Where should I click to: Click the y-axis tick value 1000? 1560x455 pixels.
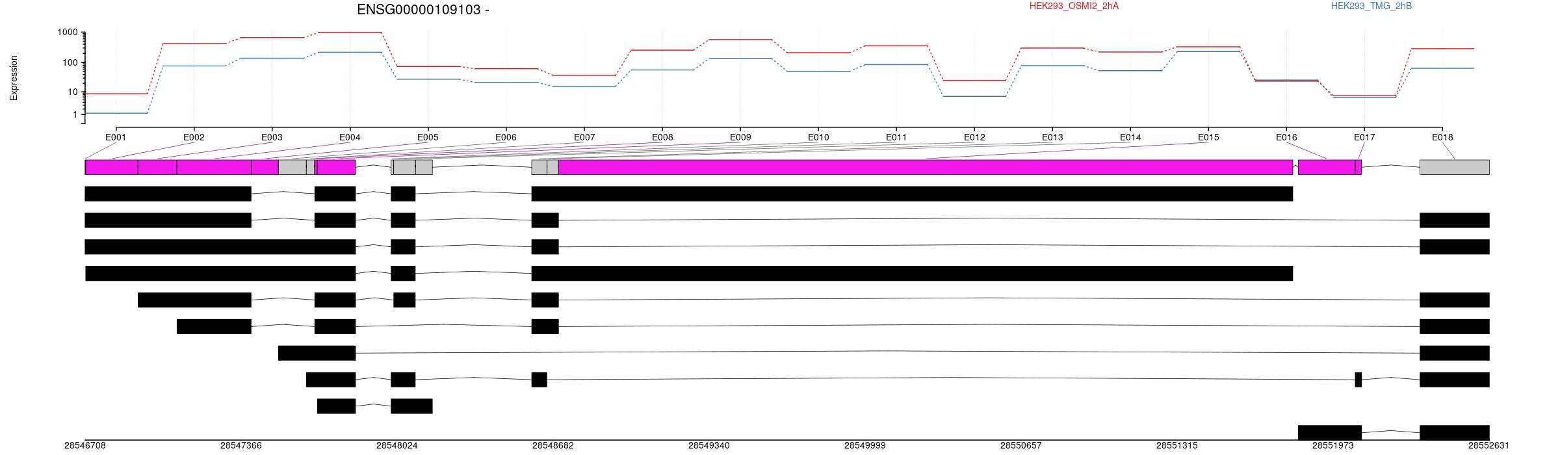pyautogui.click(x=67, y=32)
